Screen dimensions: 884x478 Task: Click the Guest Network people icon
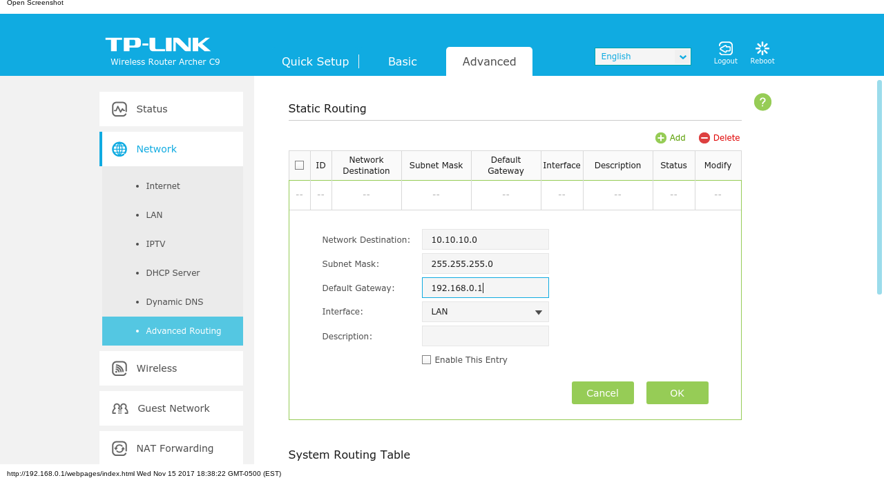point(120,408)
